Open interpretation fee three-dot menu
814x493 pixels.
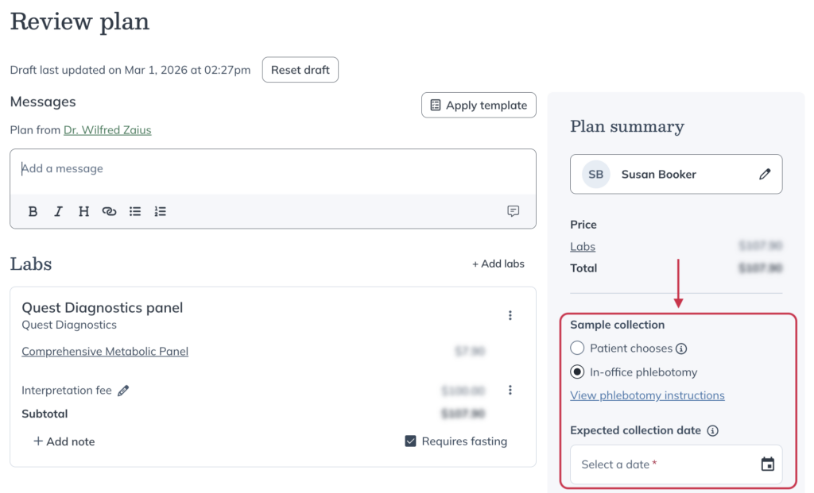[510, 390]
